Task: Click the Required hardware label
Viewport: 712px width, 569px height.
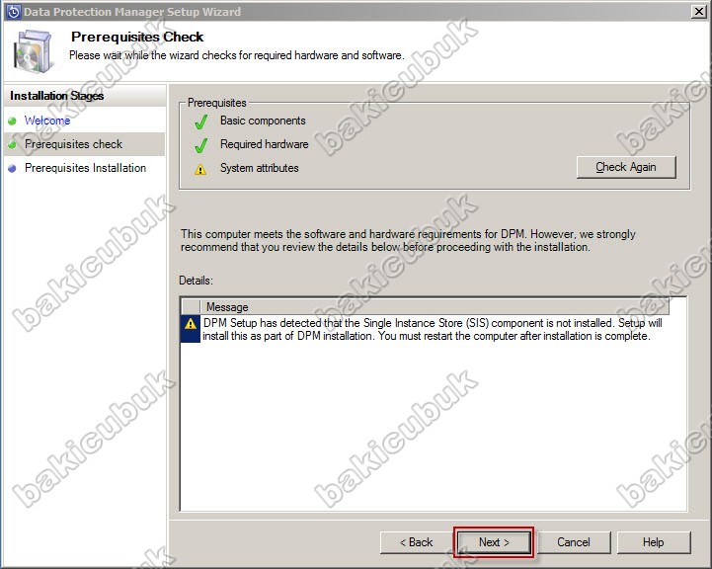Action: 265,144
